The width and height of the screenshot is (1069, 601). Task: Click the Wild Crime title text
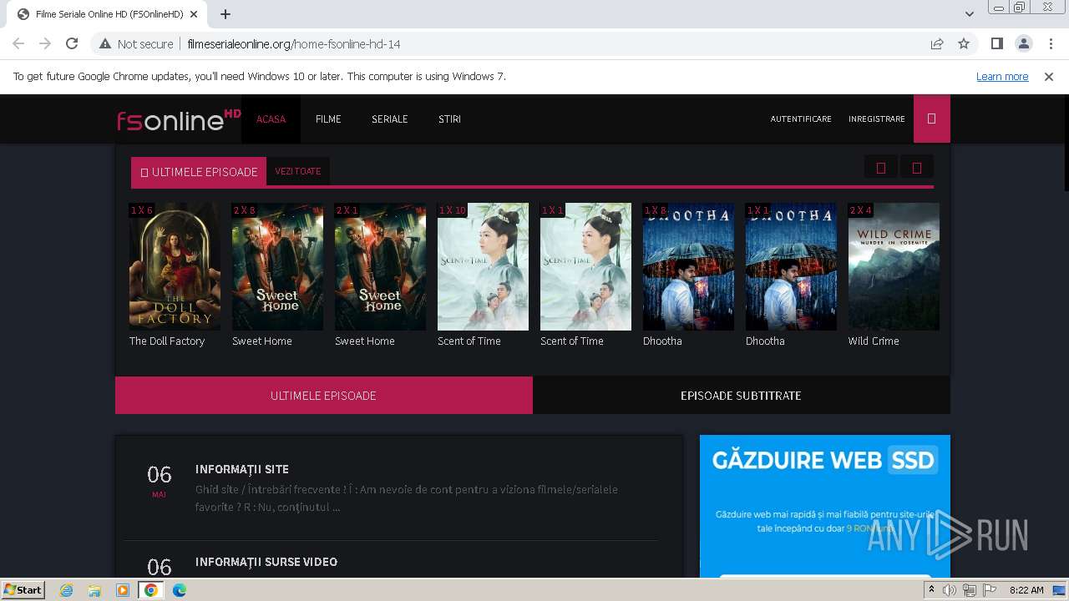point(874,341)
